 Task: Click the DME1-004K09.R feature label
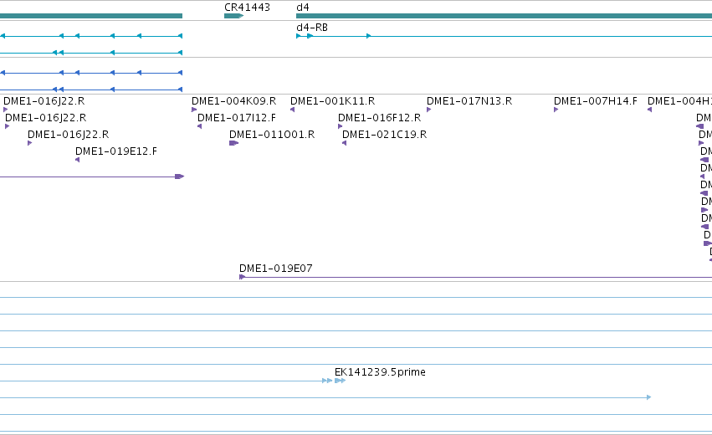point(234,101)
